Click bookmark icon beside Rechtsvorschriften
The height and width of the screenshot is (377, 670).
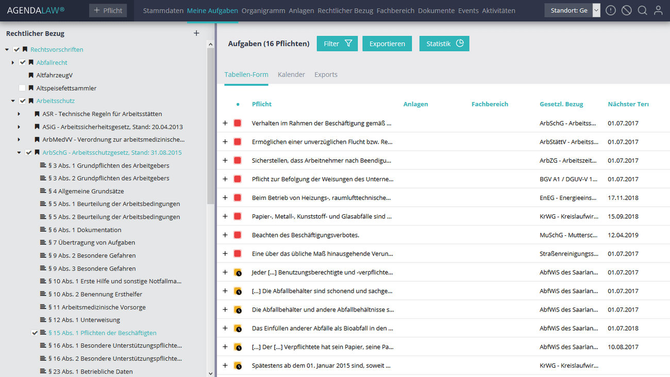pyautogui.click(x=25, y=49)
